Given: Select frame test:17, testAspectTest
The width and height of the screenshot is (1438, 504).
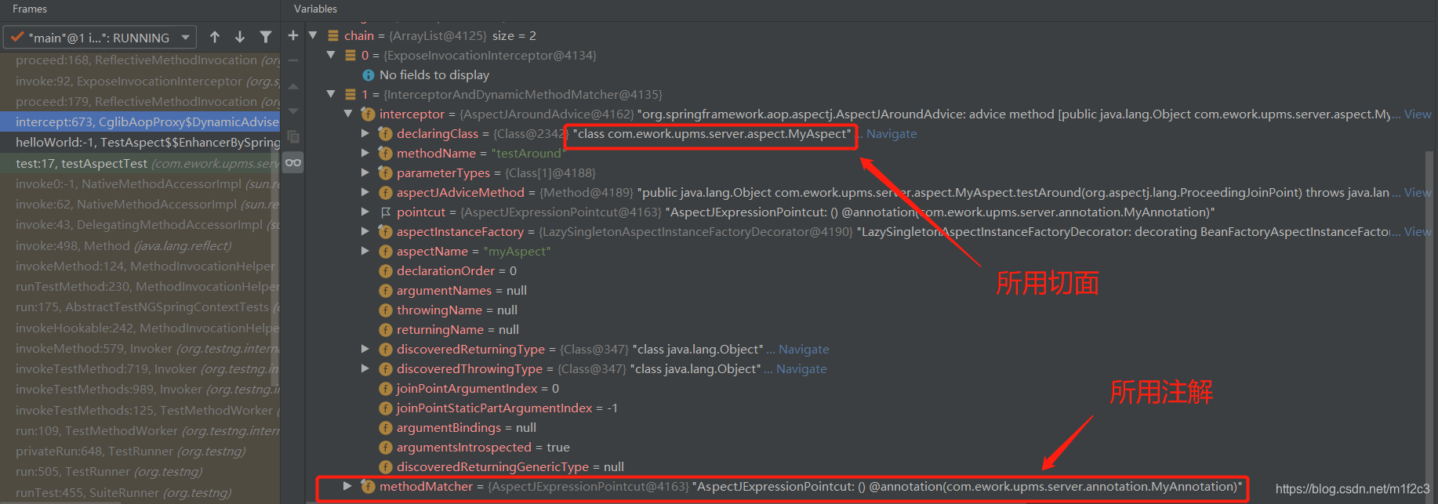Looking at the screenshot, I should click(x=140, y=163).
